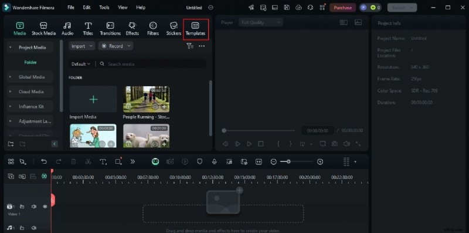Toggle the player compare view icon
This screenshot has width=469, height=233.
click(344, 22)
